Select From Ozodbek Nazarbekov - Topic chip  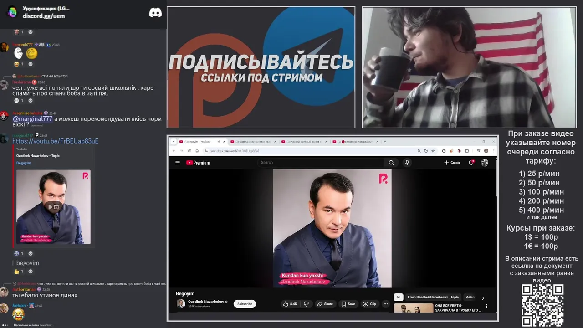click(433, 297)
